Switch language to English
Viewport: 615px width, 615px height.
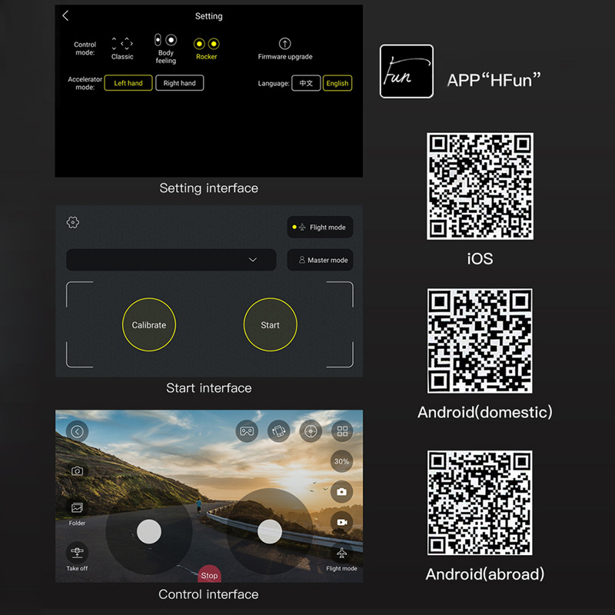click(337, 83)
